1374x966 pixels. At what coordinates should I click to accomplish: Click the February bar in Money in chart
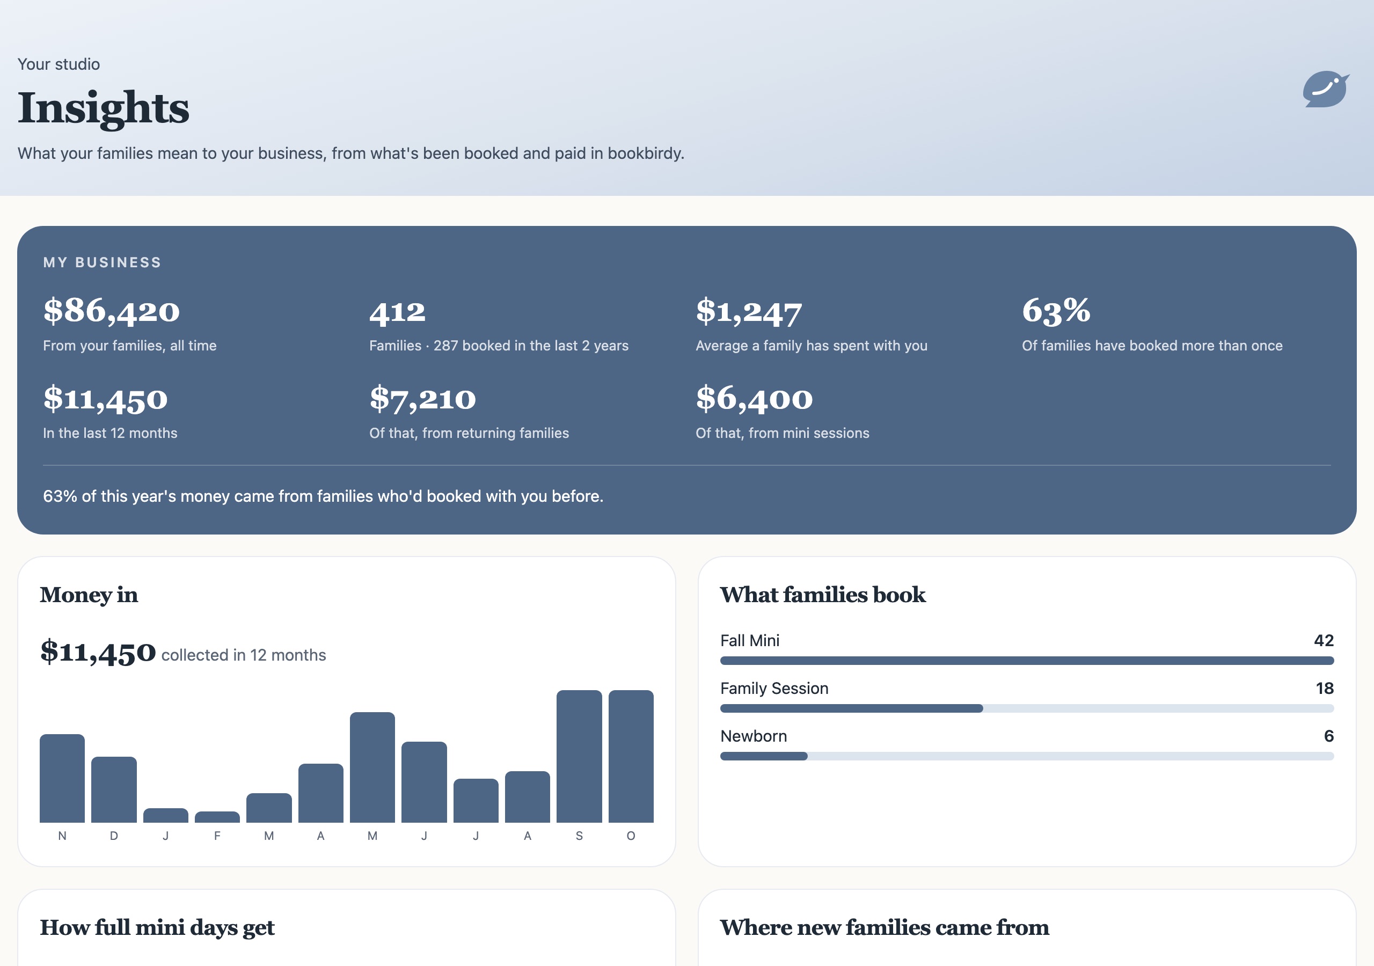[x=217, y=817]
